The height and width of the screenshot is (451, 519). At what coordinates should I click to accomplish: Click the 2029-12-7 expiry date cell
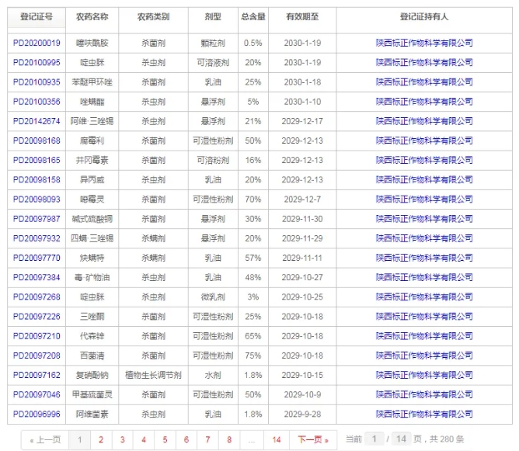[x=302, y=199]
